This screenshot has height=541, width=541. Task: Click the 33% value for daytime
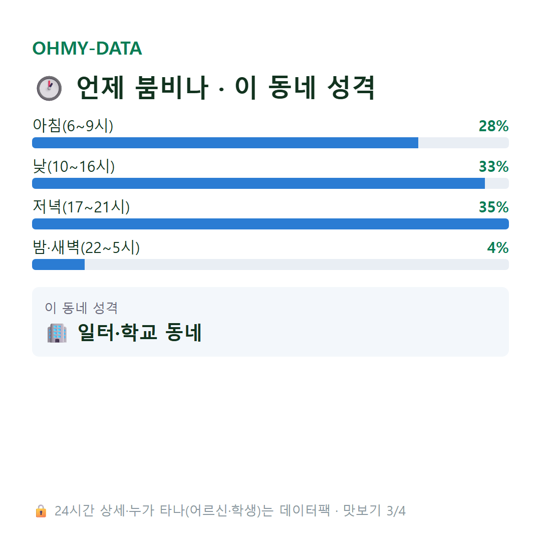(x=494, y=167)
